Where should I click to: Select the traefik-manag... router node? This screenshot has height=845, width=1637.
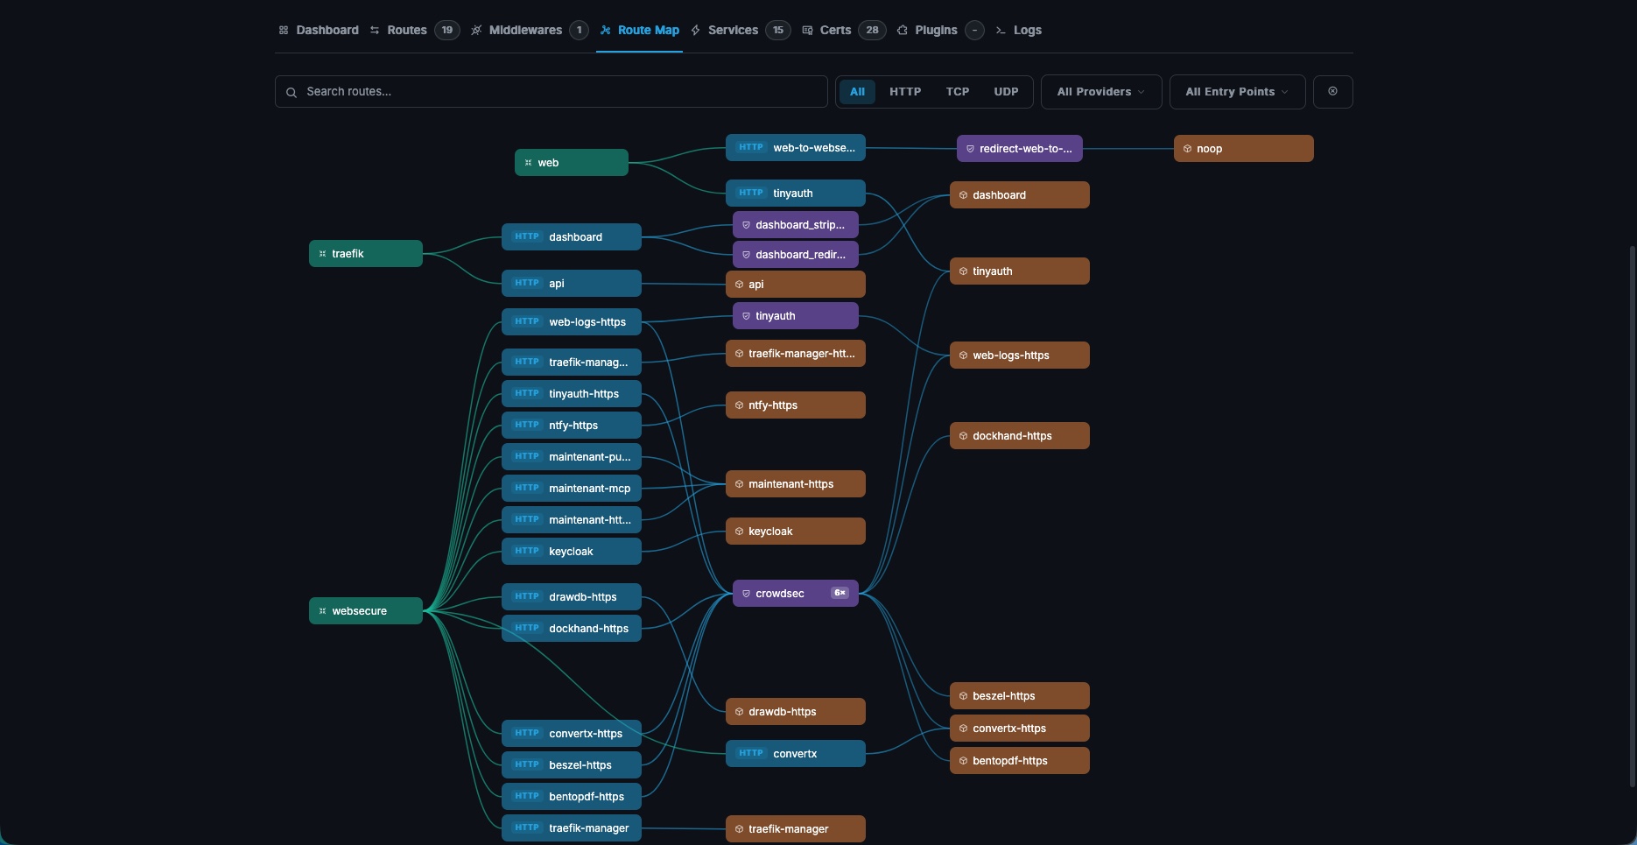tap(572, 362)
